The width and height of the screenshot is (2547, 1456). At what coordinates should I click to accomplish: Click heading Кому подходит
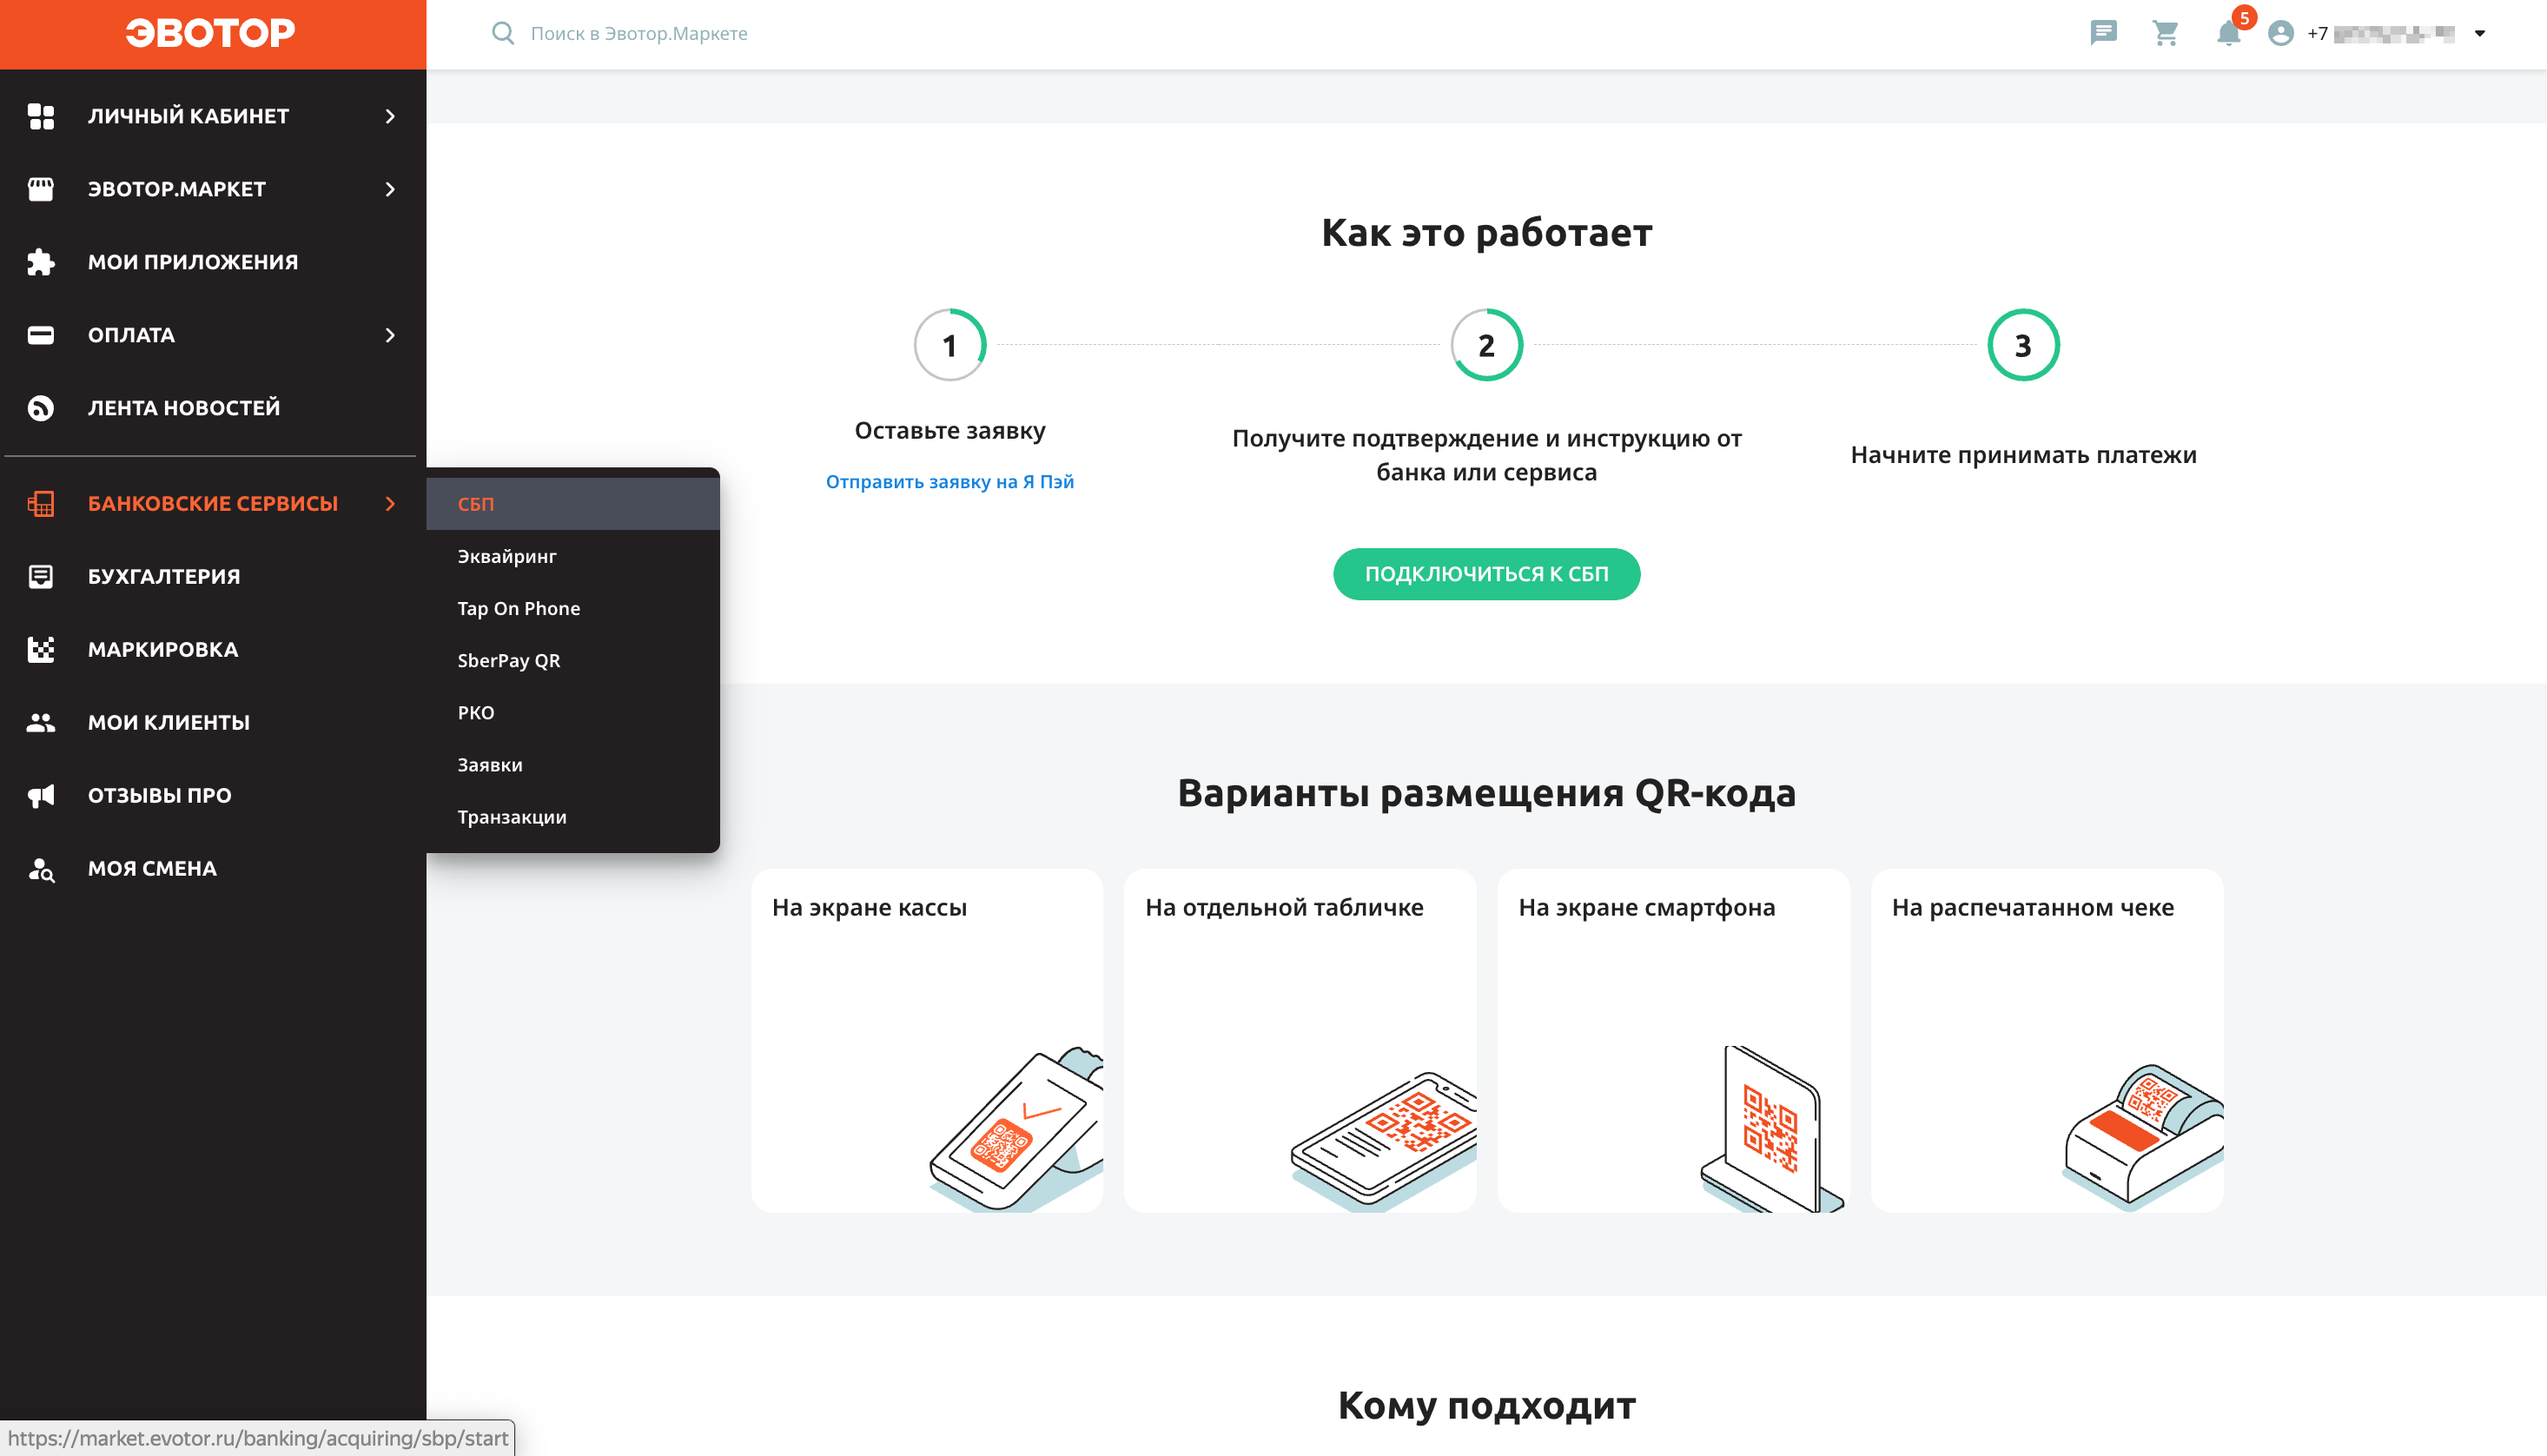click(1486, 1405)
